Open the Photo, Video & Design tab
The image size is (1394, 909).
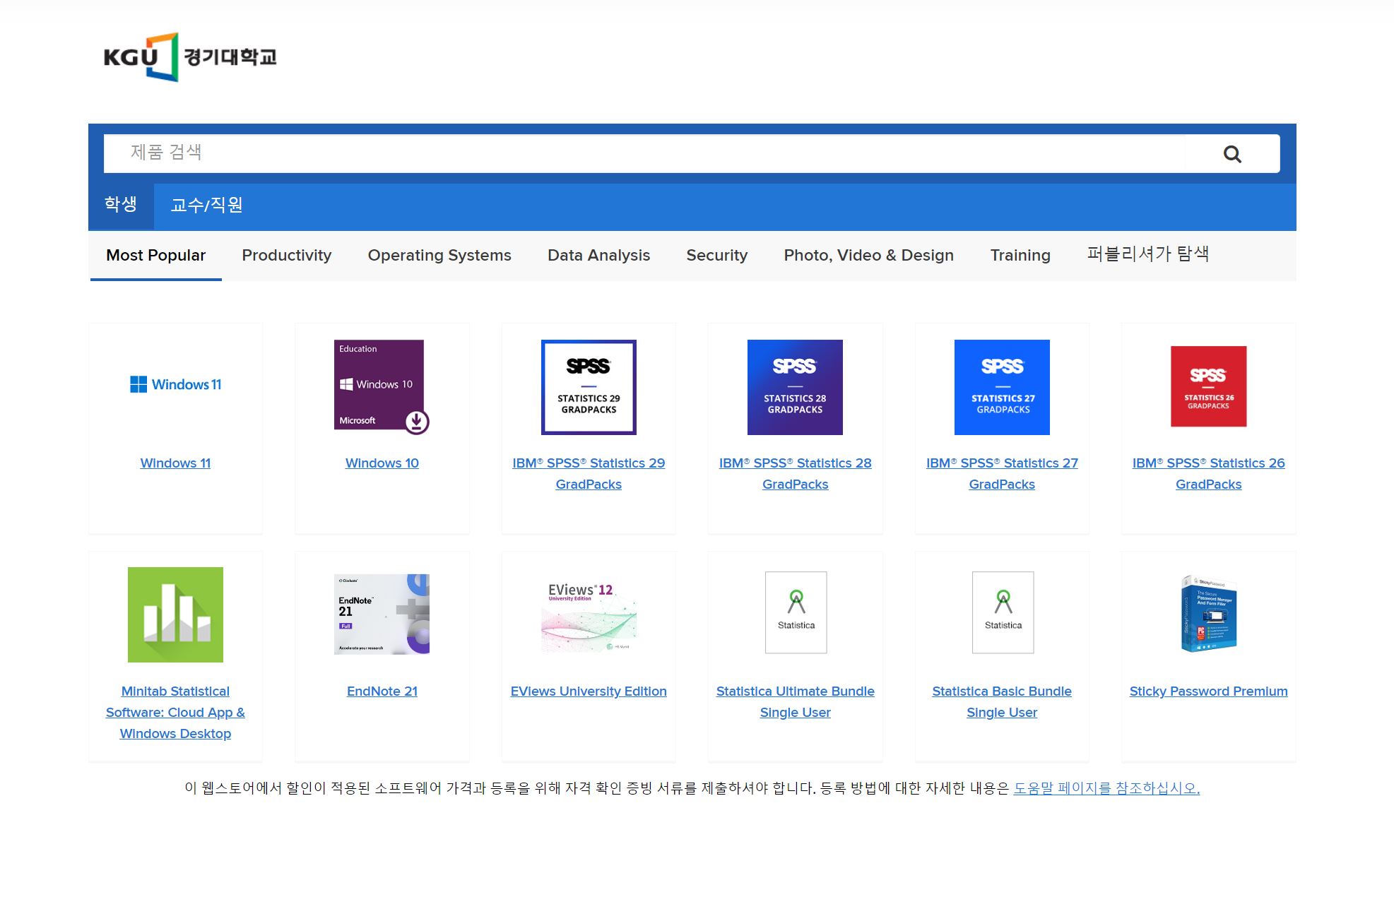[x=868, y=256]
